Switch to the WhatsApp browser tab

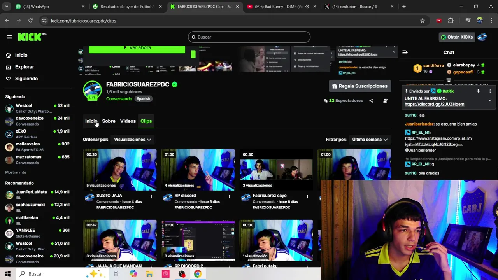pos(50,7)
